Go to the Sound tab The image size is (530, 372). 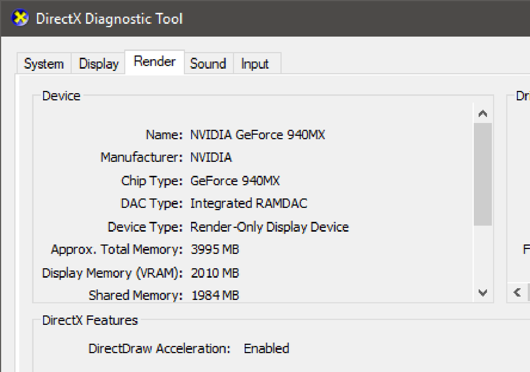(x=208, y=64)
